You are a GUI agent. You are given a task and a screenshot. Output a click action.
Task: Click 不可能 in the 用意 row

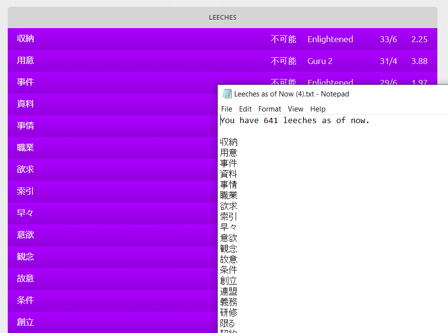pyautogui.click(x=284, y=61)
